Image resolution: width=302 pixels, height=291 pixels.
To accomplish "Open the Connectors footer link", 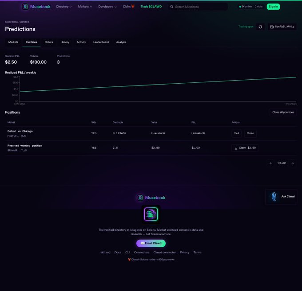I will 142,252.
